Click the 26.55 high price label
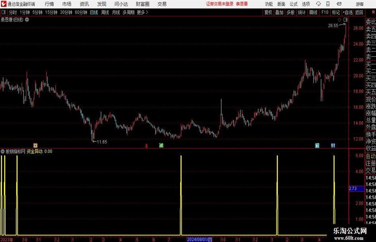This screenshot has width=376, height=242. pos(333,26)
